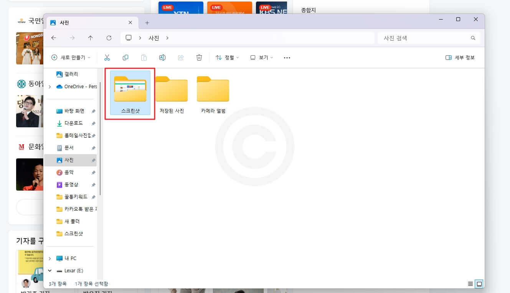
Task: Click the 사진 검색 search box
Action: 422,38
